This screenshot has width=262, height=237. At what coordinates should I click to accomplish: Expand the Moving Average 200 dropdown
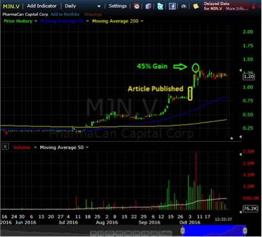click(142, 21)
